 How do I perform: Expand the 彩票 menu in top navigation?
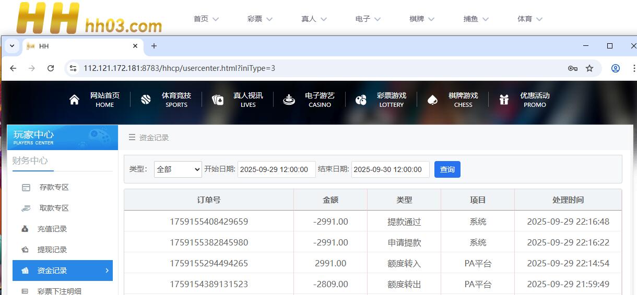(260, 19)
